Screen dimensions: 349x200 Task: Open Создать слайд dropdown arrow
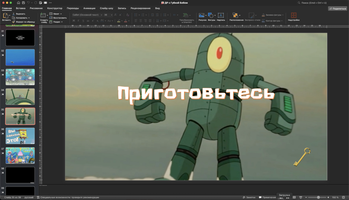(x=47, y=15)
